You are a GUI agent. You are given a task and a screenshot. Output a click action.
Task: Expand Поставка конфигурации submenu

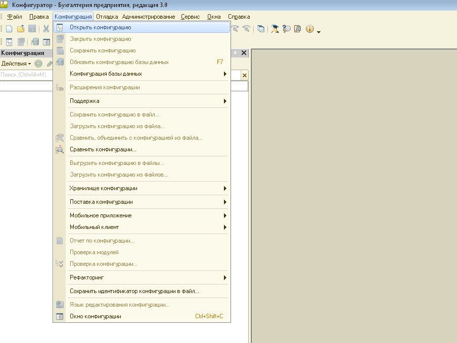click(142, 202)
